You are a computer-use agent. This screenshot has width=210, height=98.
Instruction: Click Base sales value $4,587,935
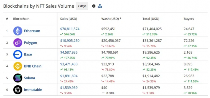pyautogui.click(x=69, y=52)
